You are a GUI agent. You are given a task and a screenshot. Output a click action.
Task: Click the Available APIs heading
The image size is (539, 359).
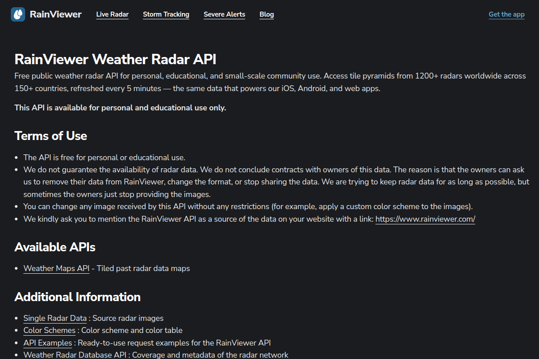pos(55,247)
